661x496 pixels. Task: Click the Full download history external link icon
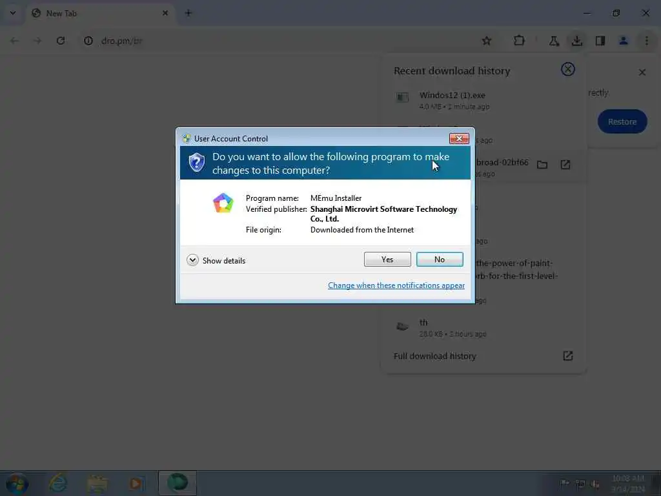[567, 356]
